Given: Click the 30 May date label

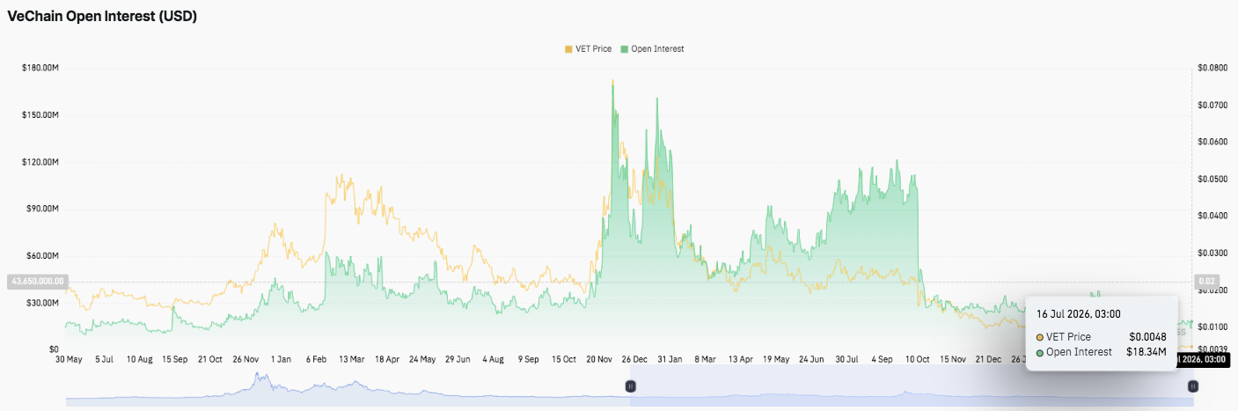Looking at the screenshot, I should (x=68, y=359).
